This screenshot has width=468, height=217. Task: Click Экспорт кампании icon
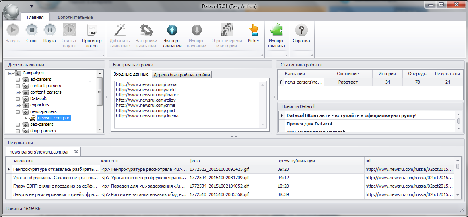click(x=172, y=30)
